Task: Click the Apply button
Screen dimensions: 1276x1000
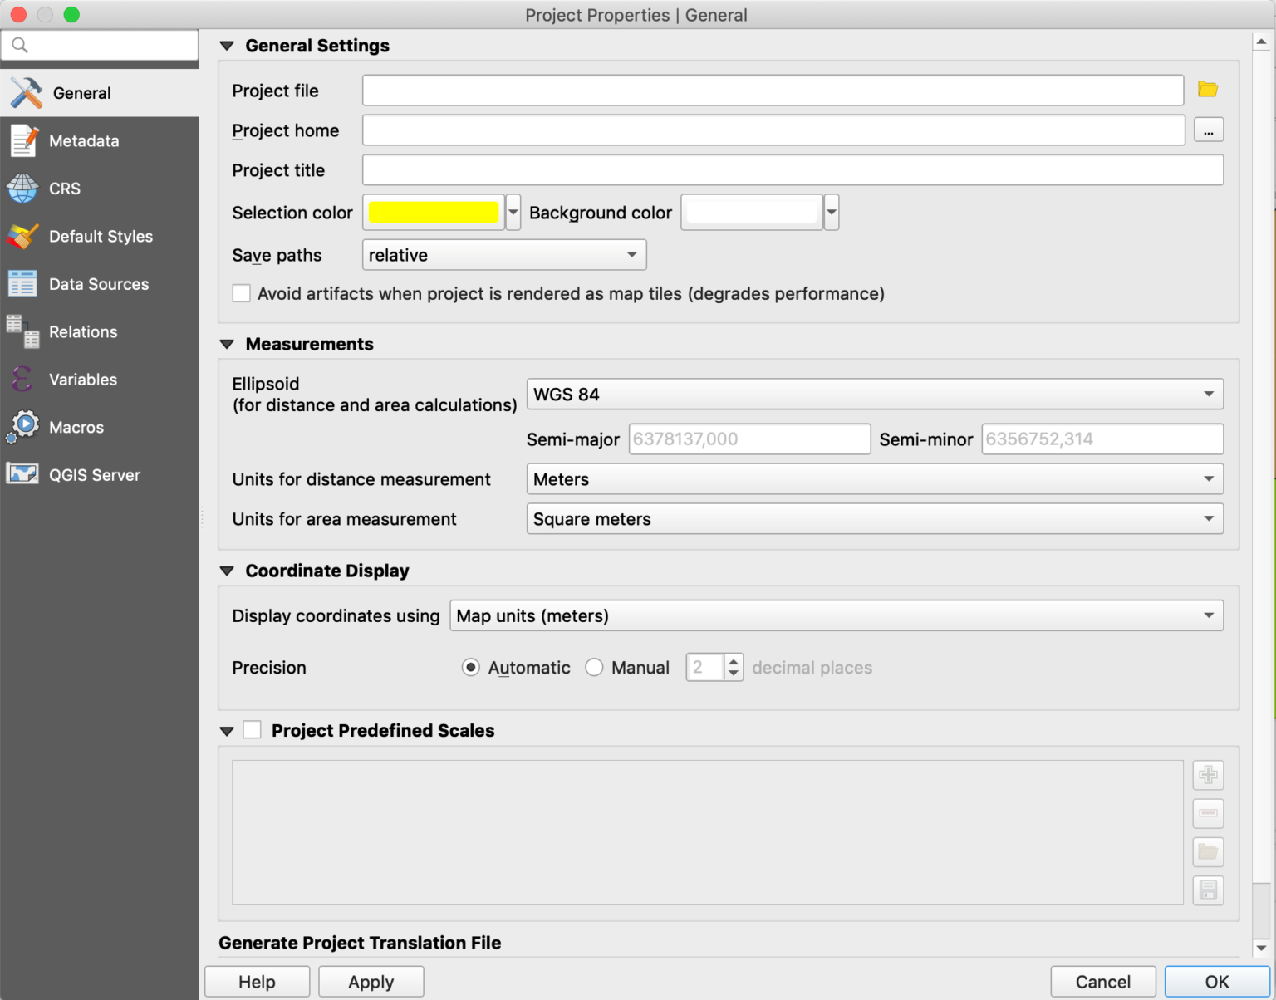Action: tap(371, 982)
